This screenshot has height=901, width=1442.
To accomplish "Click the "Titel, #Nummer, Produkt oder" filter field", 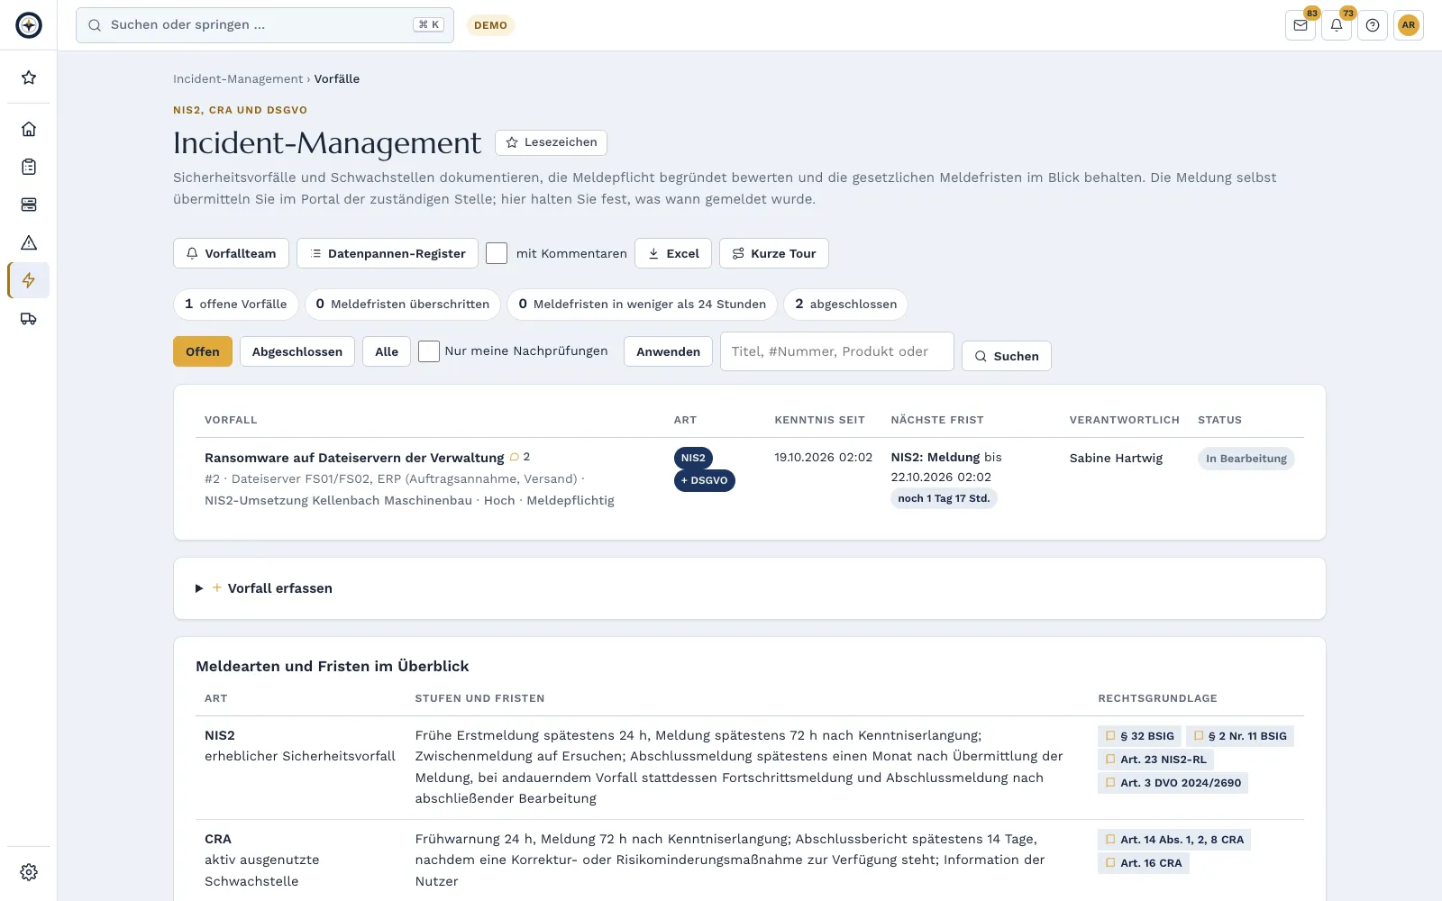I will tap(837, 351).
